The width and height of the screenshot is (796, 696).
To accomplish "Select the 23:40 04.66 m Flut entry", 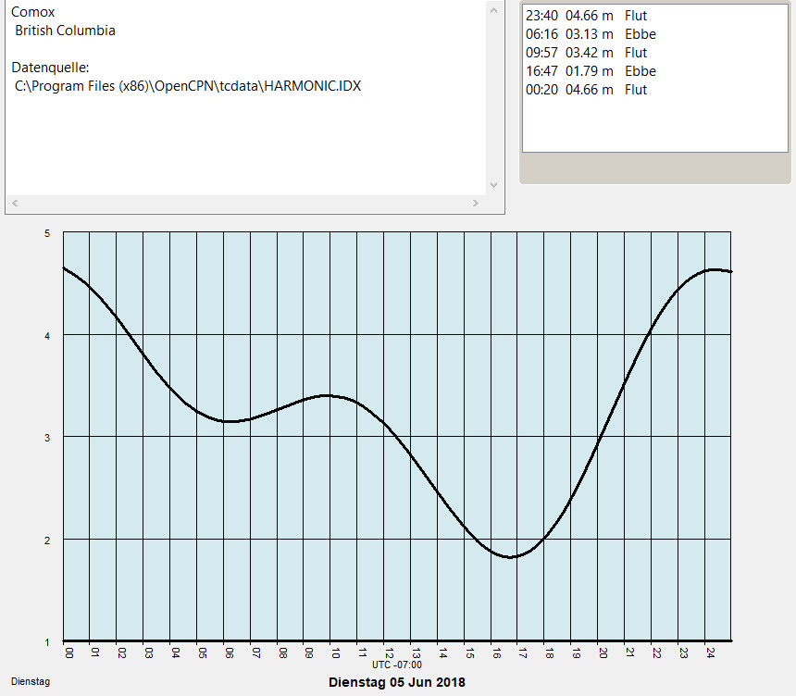I will pos(586,16).
